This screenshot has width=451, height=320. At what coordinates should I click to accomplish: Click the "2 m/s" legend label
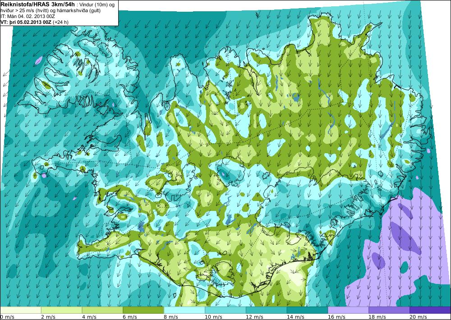point(48,317)
